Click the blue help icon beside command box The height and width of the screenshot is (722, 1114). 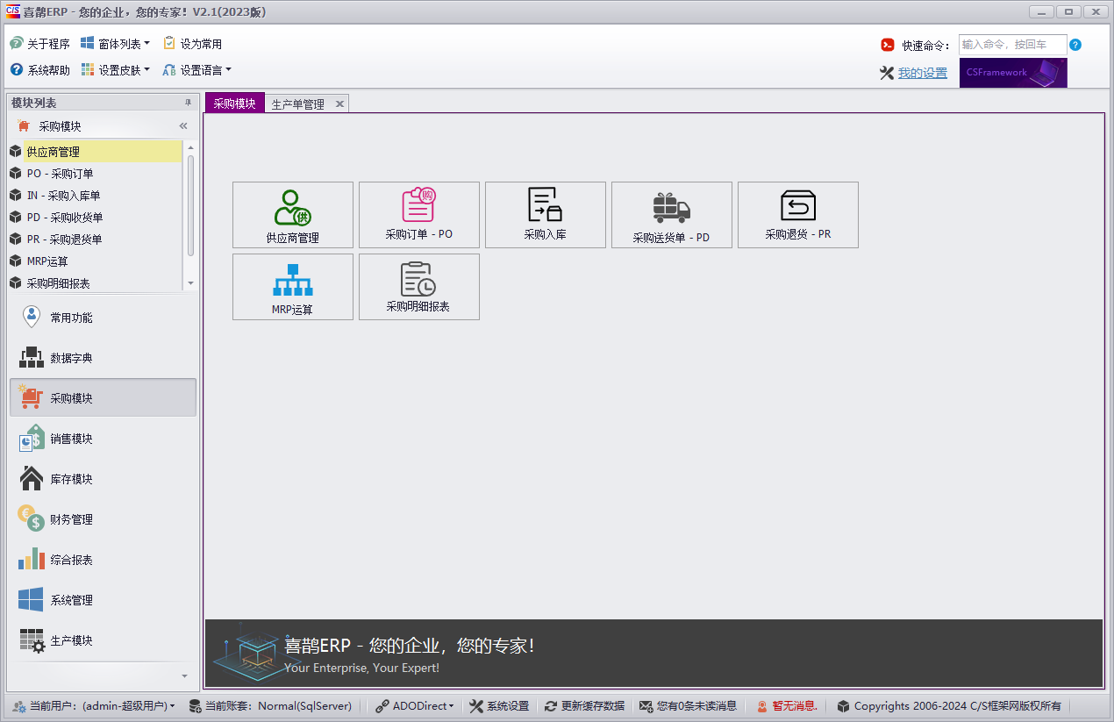[x=1075, y=45]
